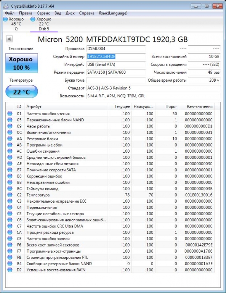Click the status circle for attribute F7
Viewport: 226px width, 293px height.
tap(10, 251)
